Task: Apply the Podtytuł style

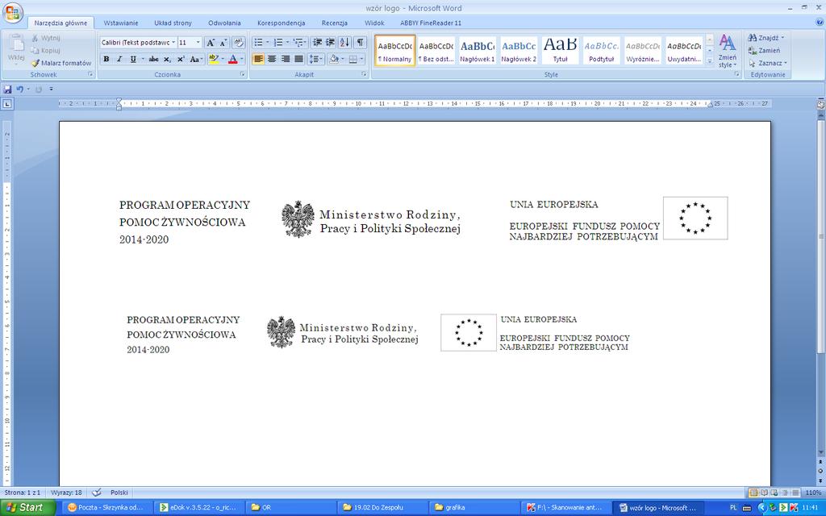Action: [602, 51]
